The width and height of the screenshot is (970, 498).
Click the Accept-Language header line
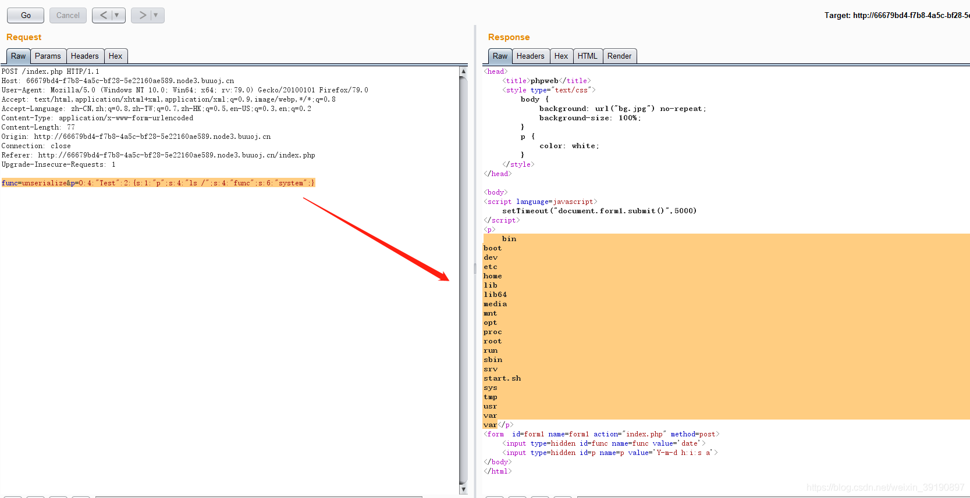click(x=156, y=109)
